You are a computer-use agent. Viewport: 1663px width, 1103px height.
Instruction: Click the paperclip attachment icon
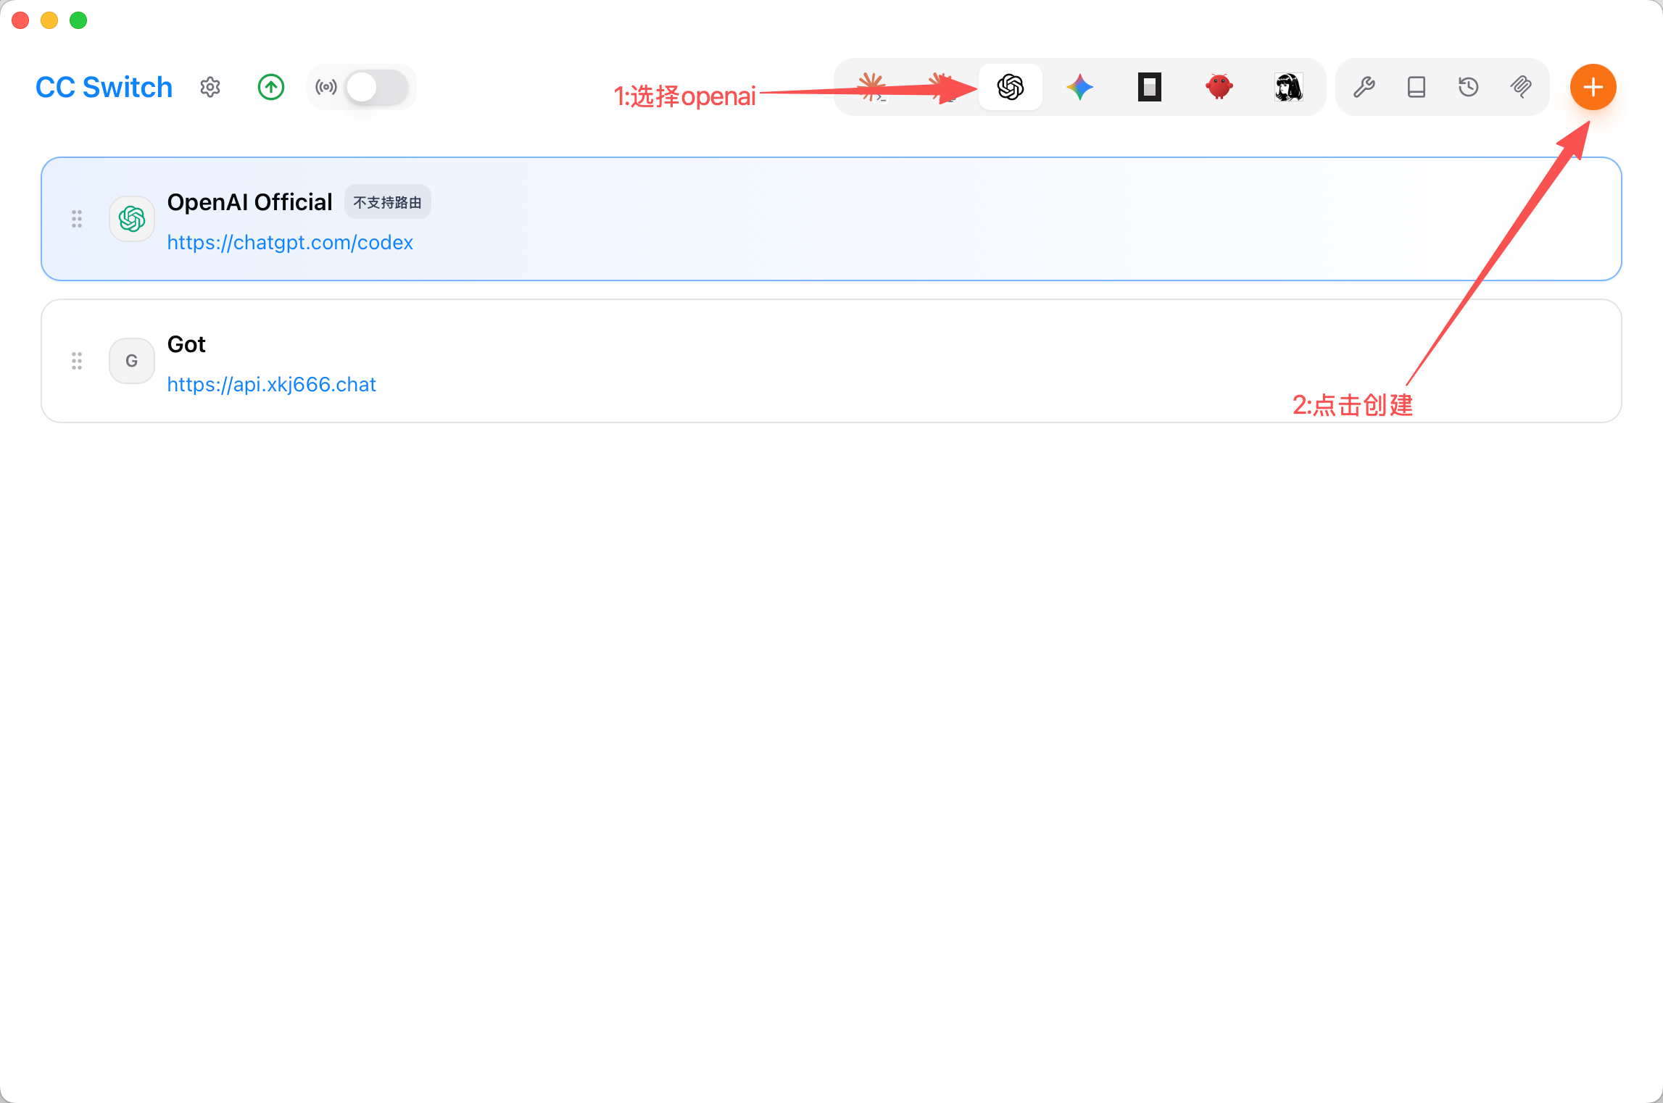pos(1521,87)
